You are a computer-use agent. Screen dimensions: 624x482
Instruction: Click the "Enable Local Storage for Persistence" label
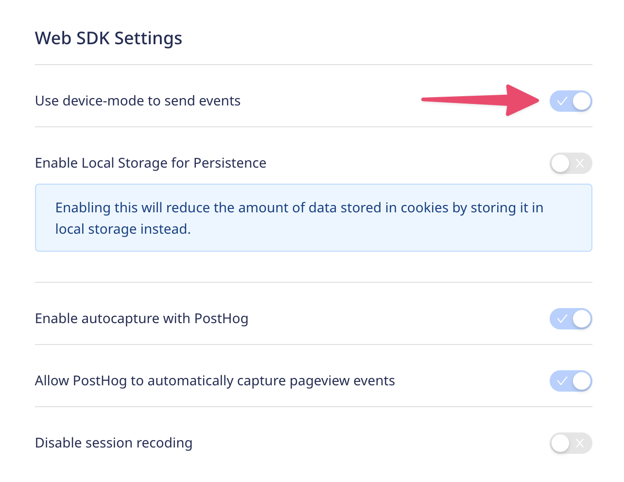151,163
